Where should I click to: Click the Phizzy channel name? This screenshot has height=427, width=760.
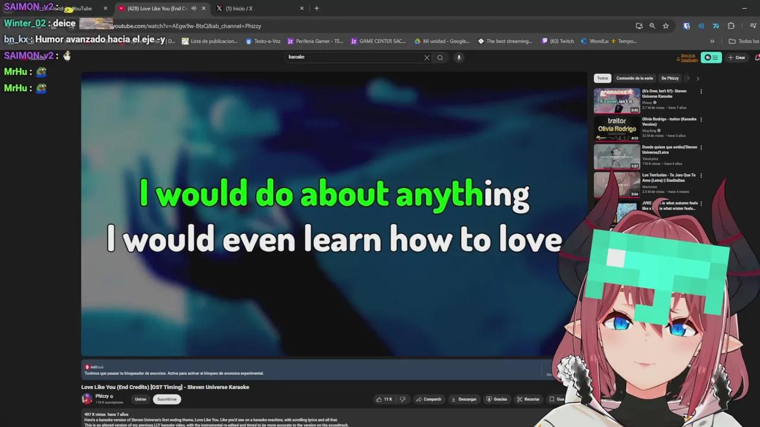point(102,396)
